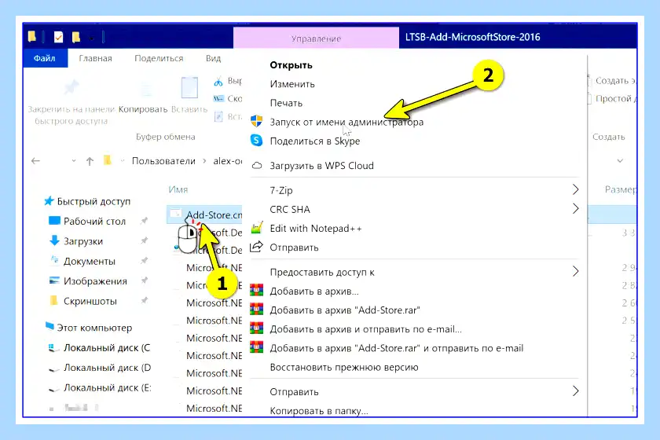Click the WPS Cloud icon

(257, 166)
